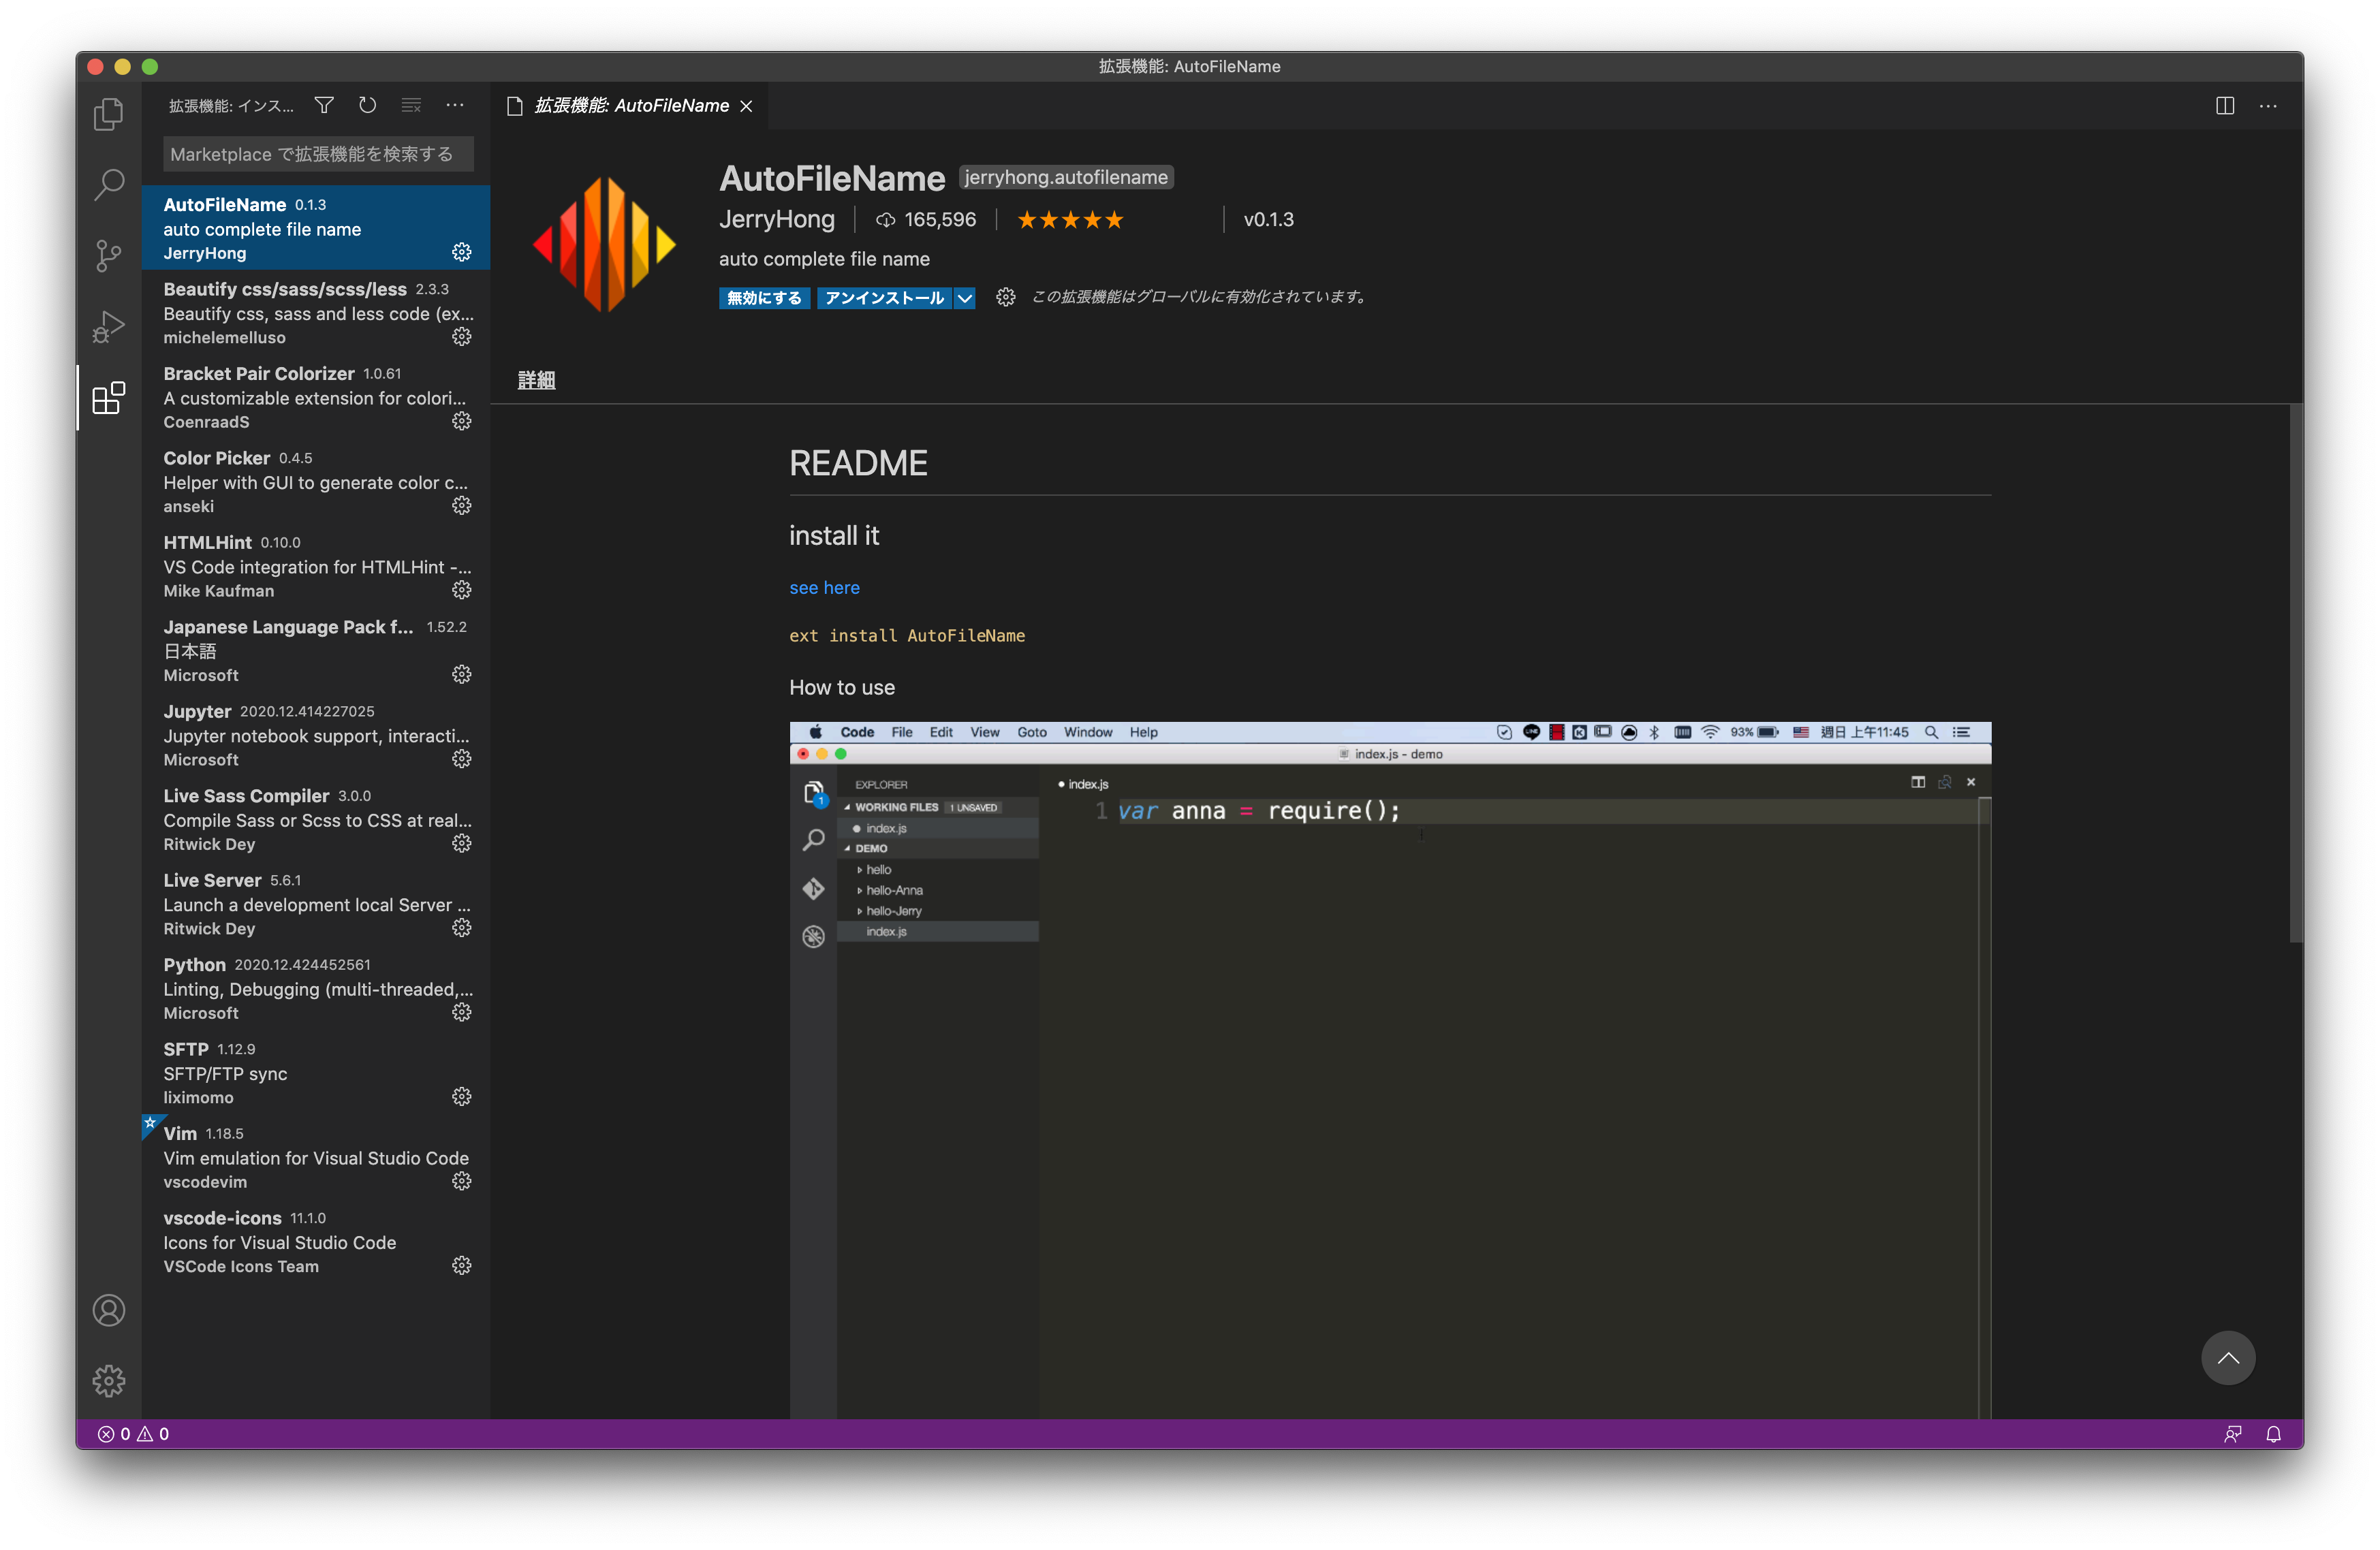Open manage gear for Beautify css/sass/scss/less

(x=462, y=336)
